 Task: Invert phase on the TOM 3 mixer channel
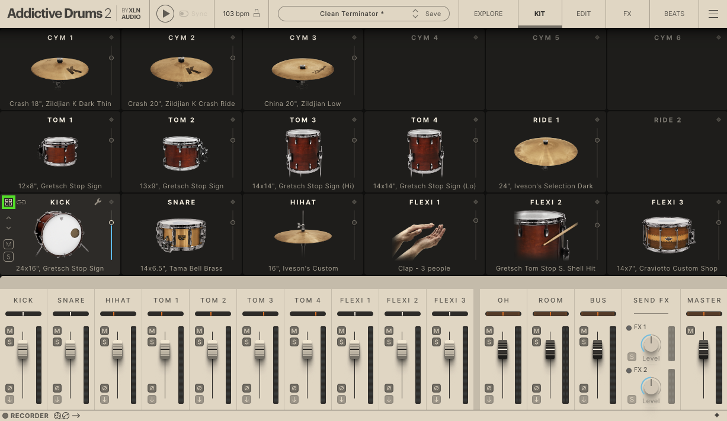[246, 388]
